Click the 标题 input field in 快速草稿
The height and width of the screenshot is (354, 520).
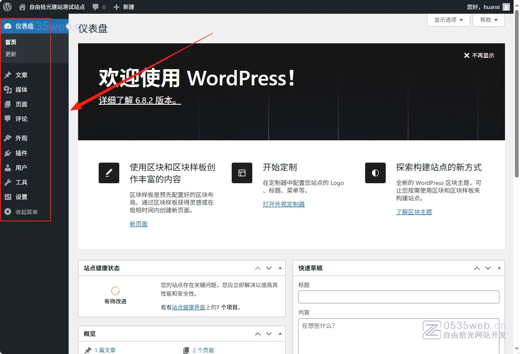[399, 297]
